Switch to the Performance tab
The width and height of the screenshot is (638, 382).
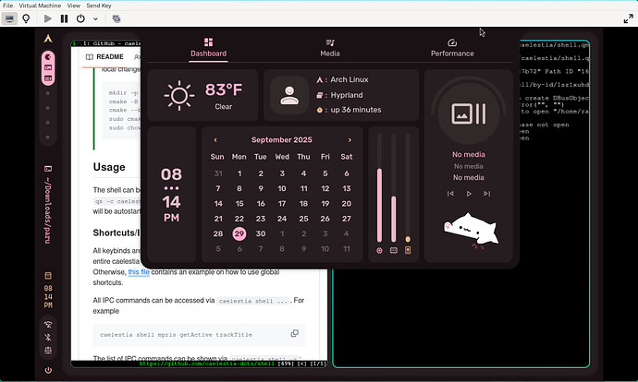(452, 48)
